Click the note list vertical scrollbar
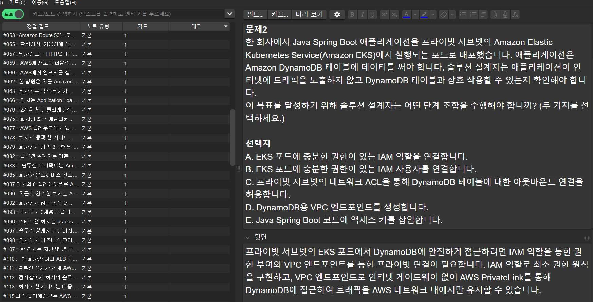 233,137
